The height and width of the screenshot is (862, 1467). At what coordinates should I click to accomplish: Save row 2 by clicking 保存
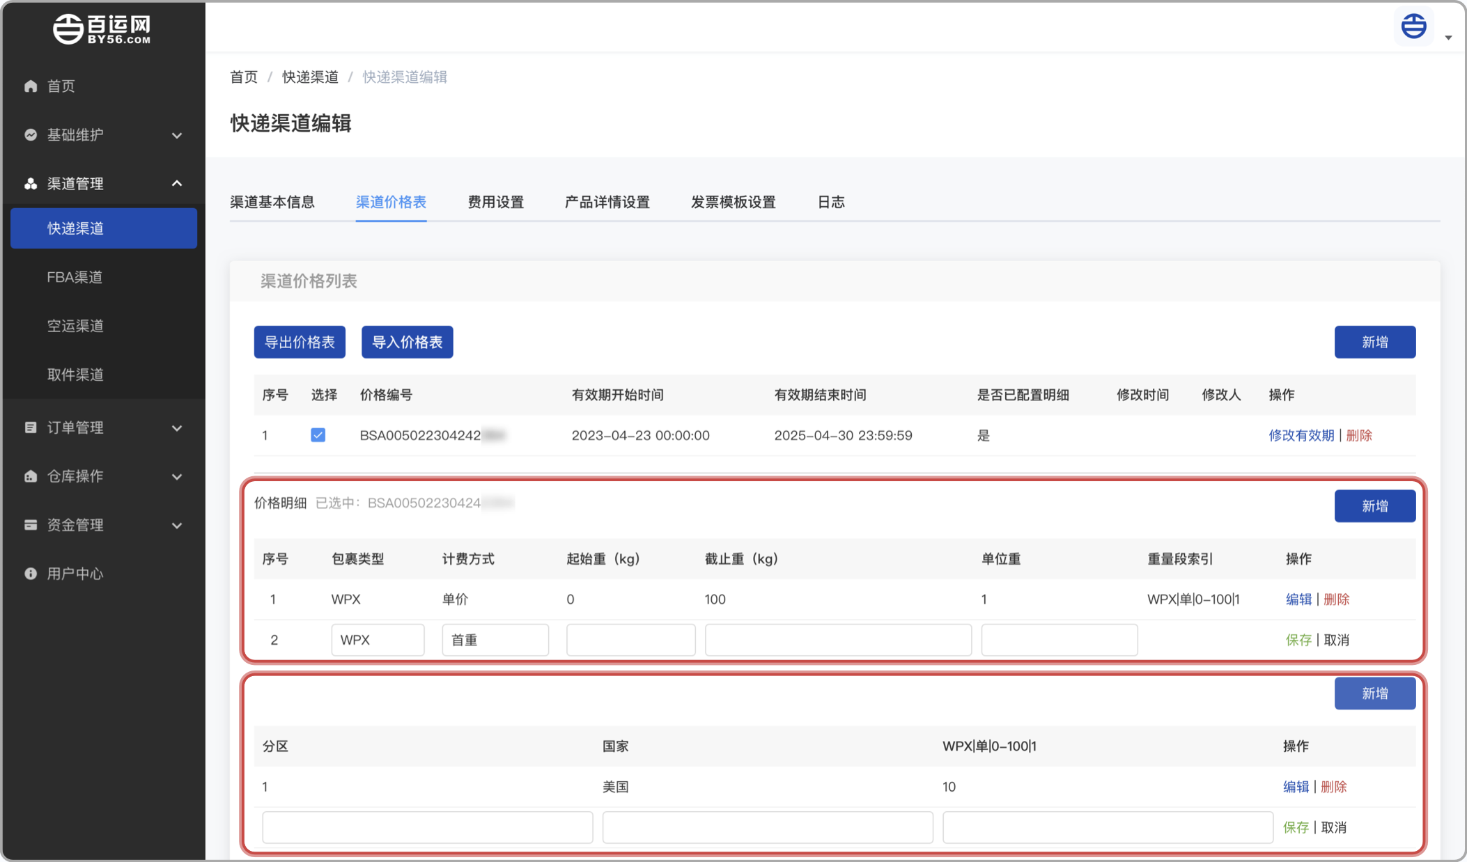coord(1298,639)
